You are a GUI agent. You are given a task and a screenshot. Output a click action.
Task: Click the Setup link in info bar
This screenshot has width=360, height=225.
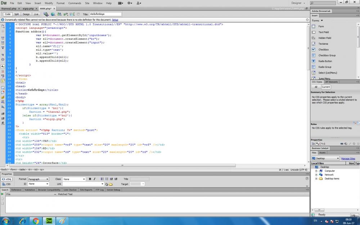tap(115, 20)
